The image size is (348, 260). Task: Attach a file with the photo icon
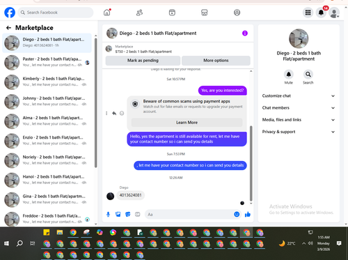tap(118, 214)
